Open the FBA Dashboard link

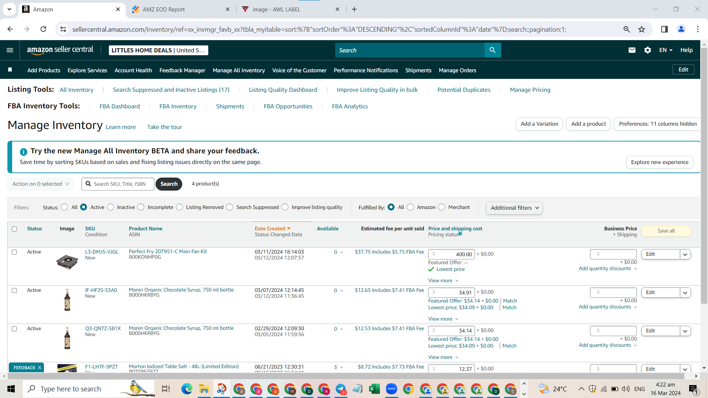coord(119,107)
